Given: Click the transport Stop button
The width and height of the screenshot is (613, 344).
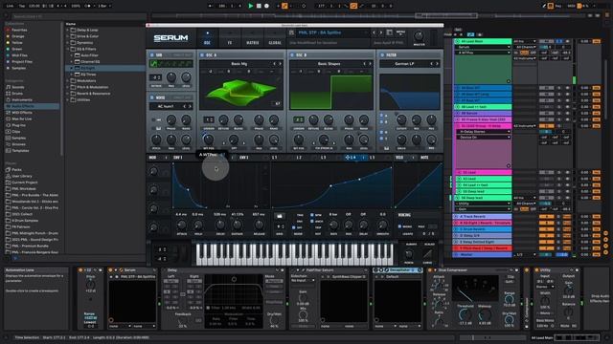Looking at the screenshot, I should pyautogui.click(x=259, y=6).
